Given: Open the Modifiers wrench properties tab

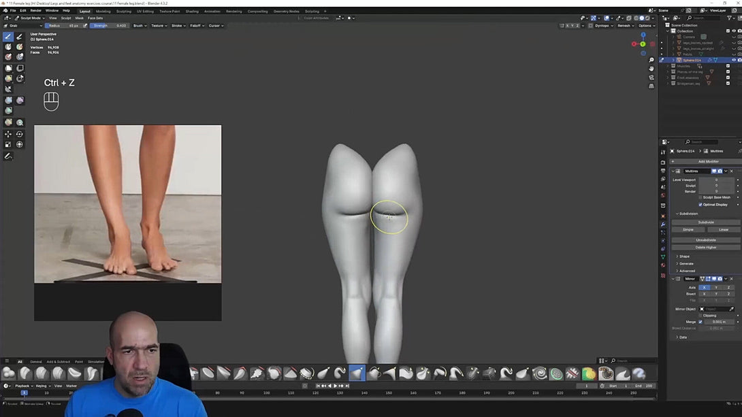Looking at the screenshot, I should coord(663,224).
